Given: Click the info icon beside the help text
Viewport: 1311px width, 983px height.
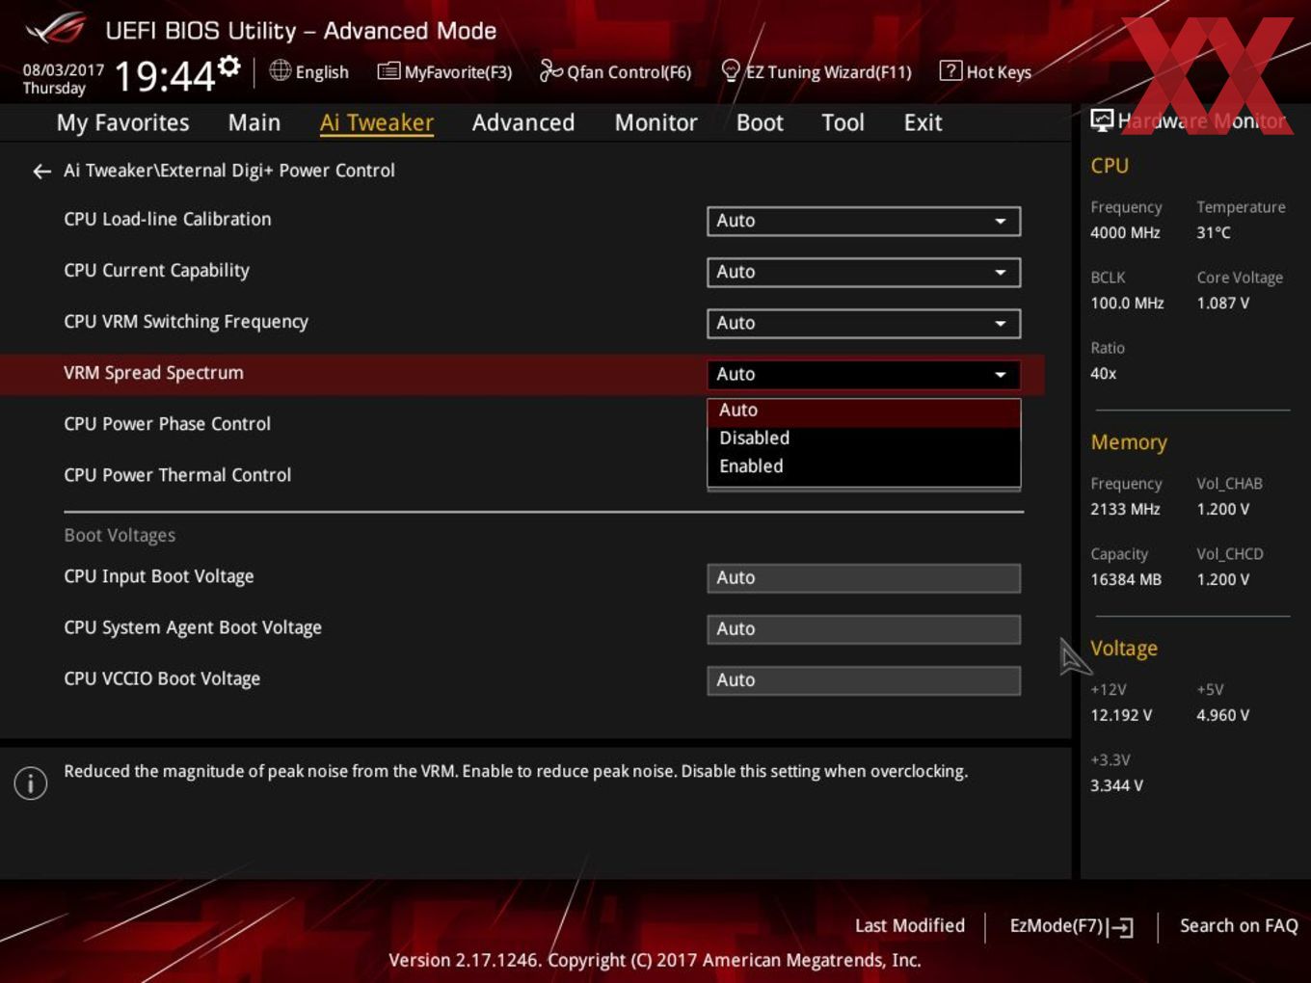Looking at the screenshot, I should [x=31, y=783].
